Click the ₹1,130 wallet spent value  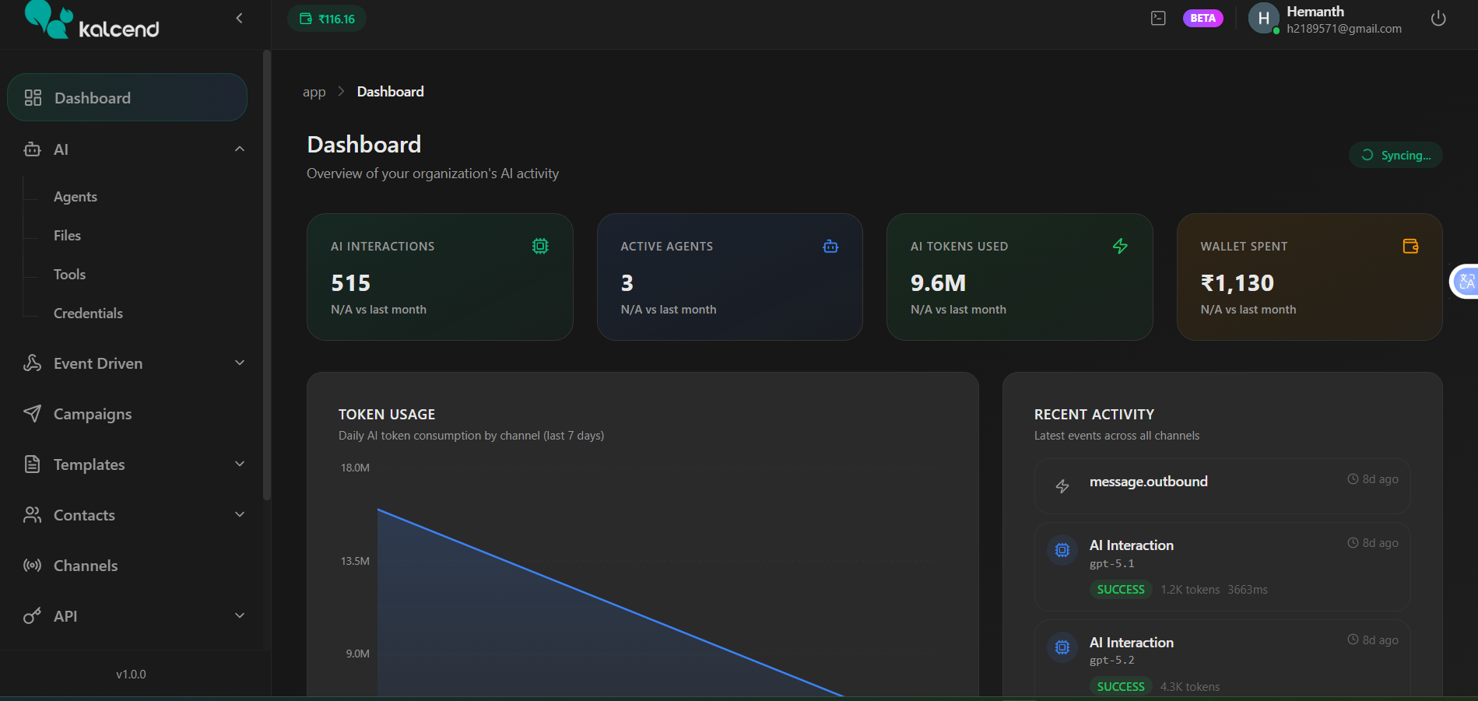tap(1237, 283)
